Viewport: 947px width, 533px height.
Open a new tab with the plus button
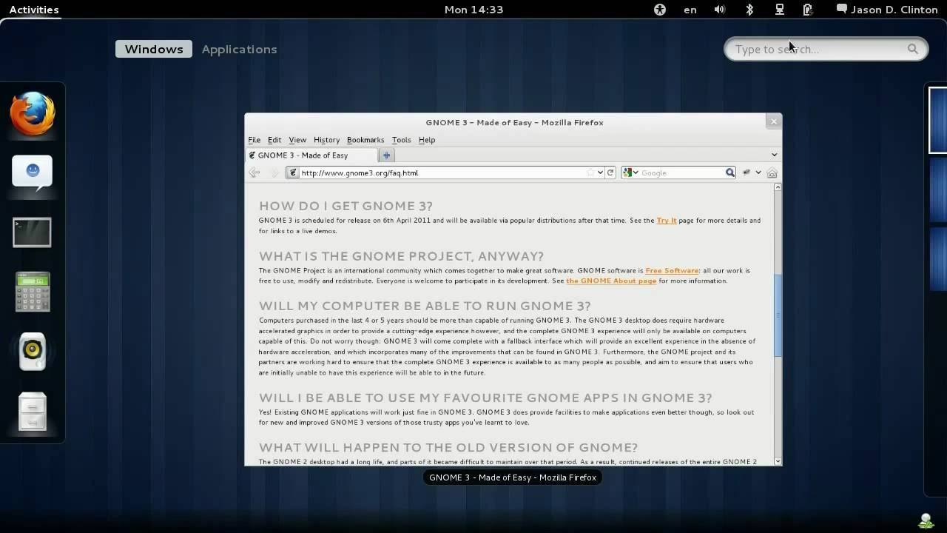[386, 155]
